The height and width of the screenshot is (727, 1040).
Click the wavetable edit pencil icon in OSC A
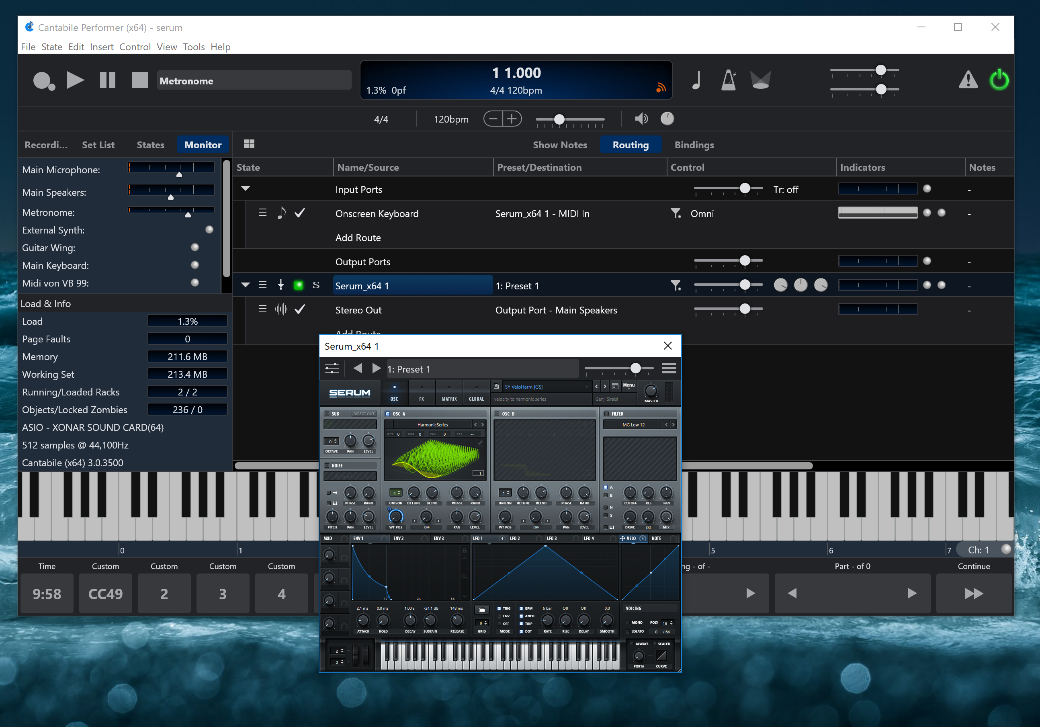[480, 442]
